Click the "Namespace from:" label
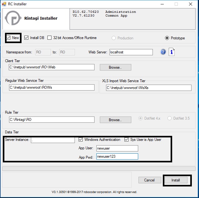Screen dimensions: 199x198 (x=19, y=52)
